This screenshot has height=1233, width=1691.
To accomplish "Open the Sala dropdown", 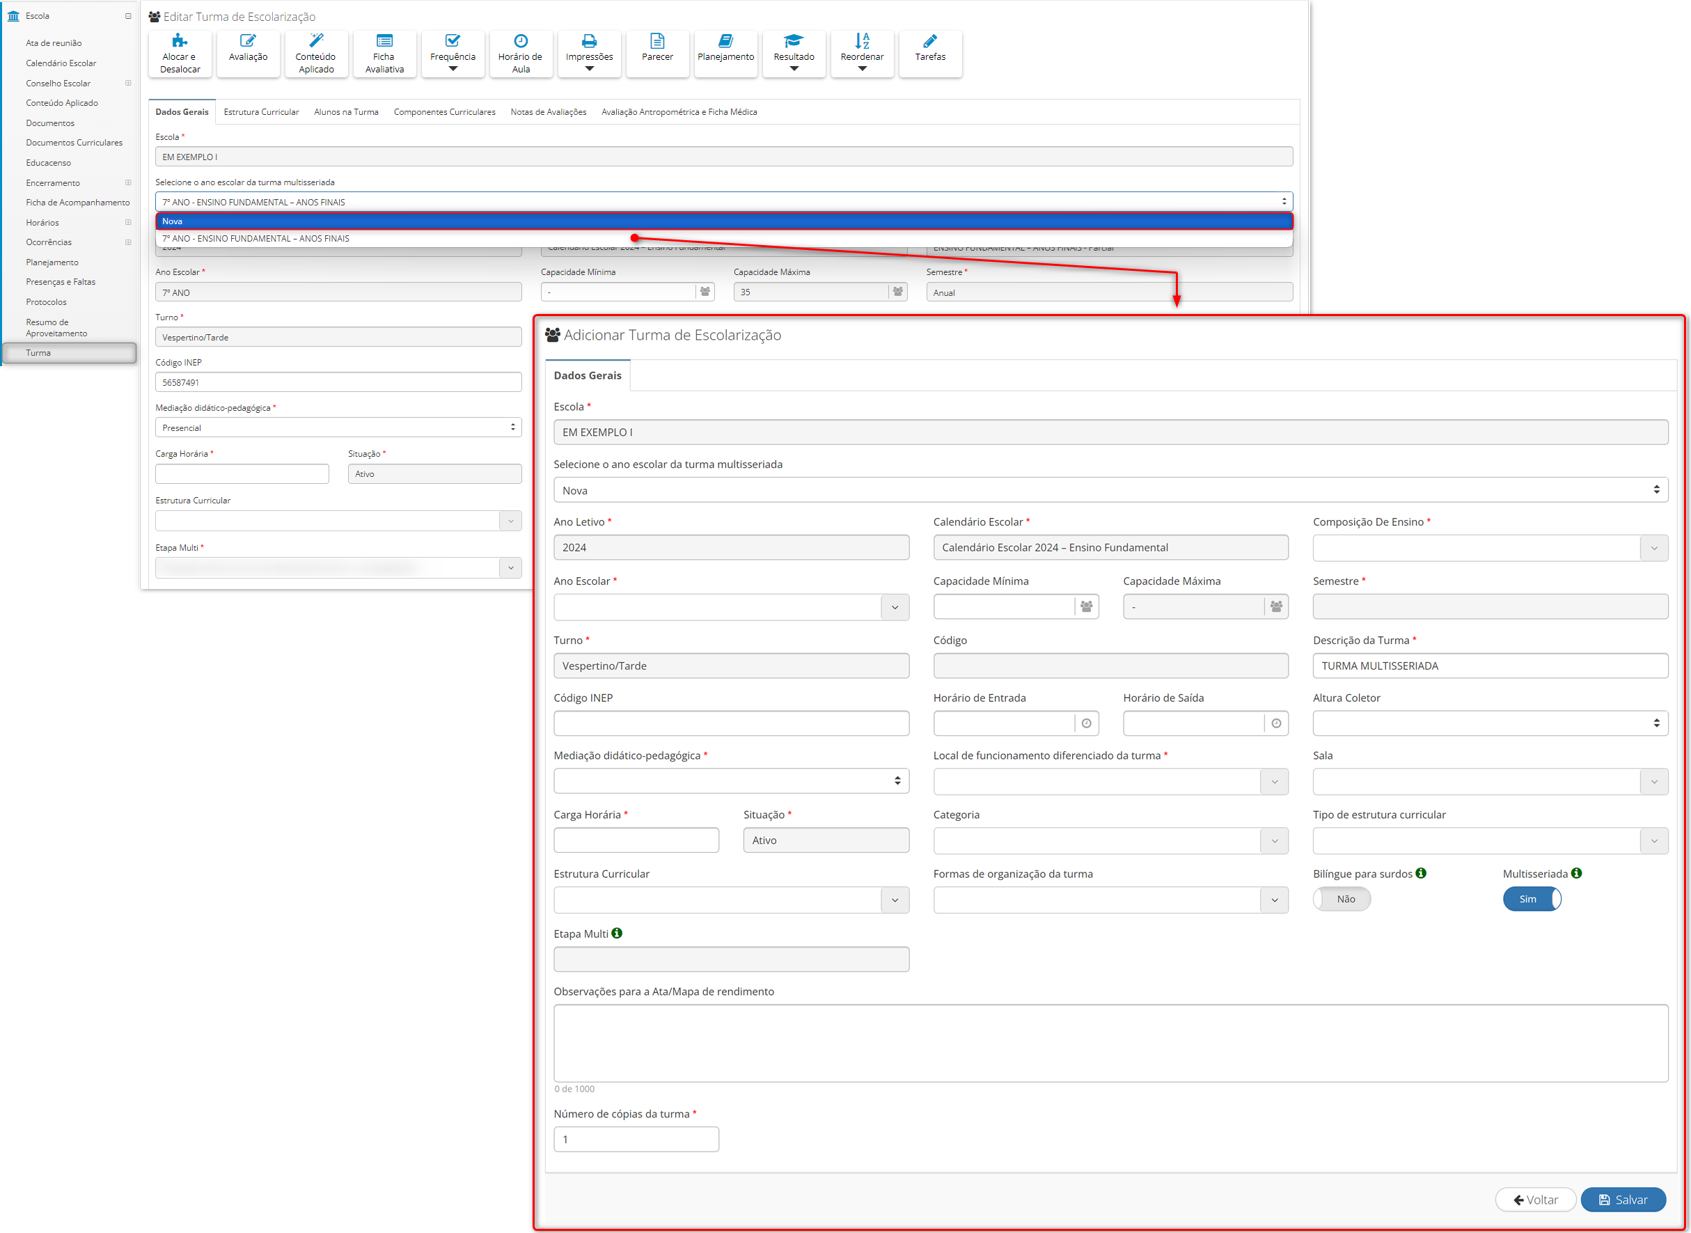I will point(1491,781).
